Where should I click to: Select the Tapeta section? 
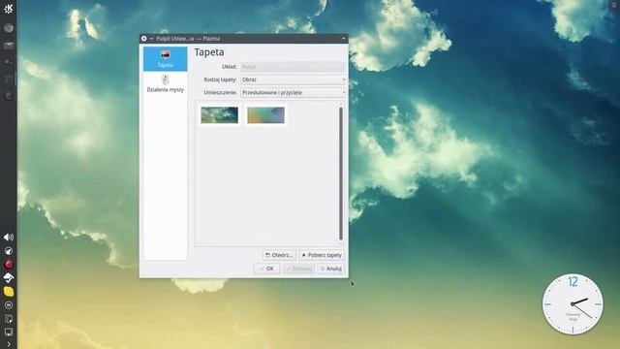tap(166, 59)
